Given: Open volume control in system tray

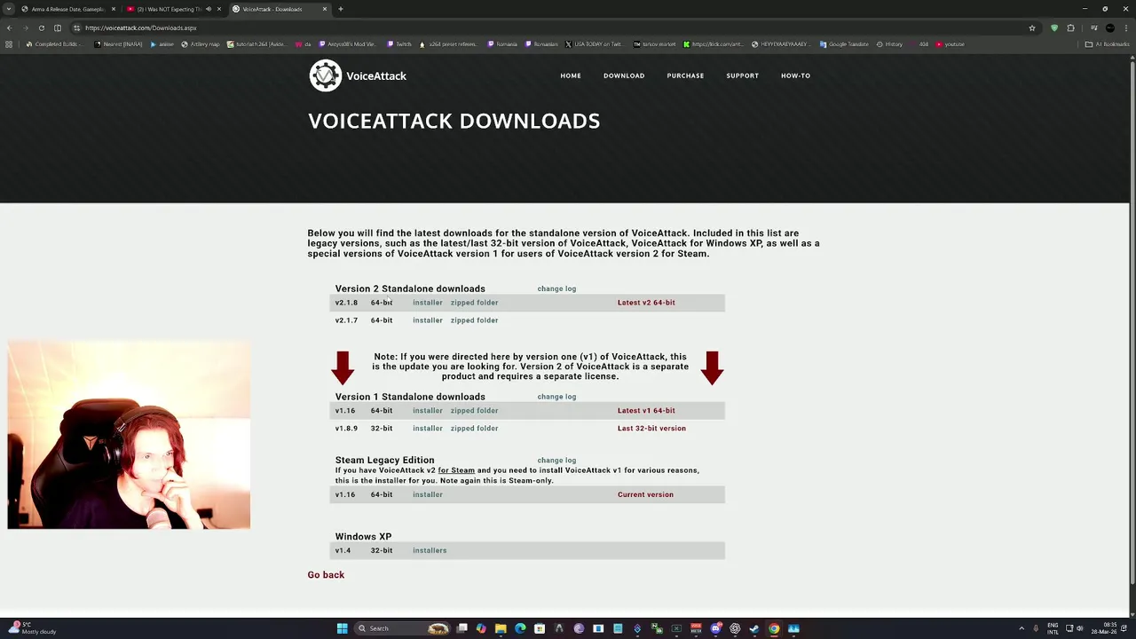Looking at the screenshot, I should [1080, 628].
